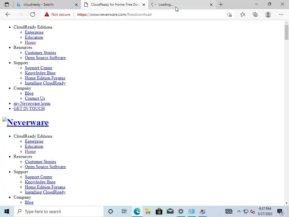Open the second Customer Stories link below logo
The height and width of the screenshot is (217, 289).
[40, 162]
